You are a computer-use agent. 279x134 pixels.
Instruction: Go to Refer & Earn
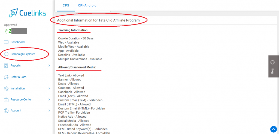(19, 77)
